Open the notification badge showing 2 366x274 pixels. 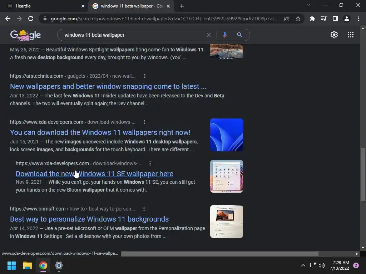click(356, 265)
